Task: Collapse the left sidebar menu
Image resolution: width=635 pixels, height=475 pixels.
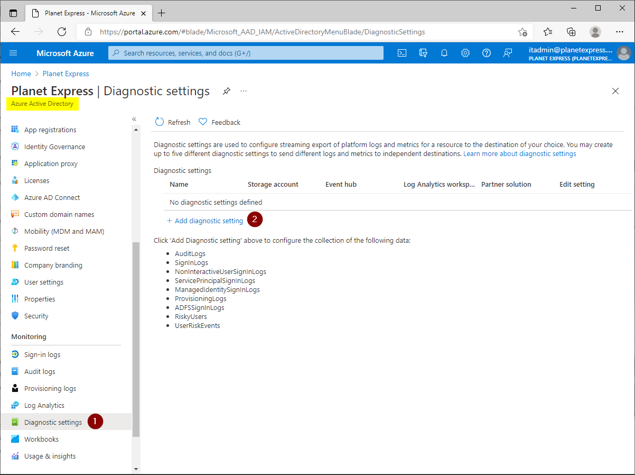Action: pos(134,119)
